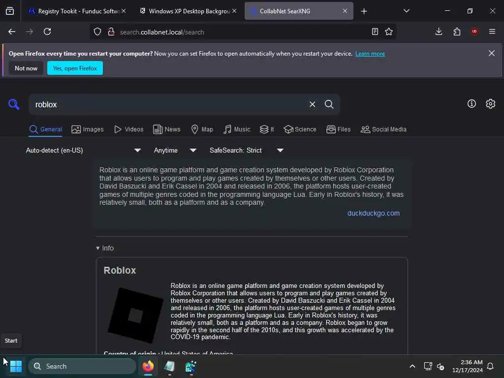Open the Downloads panel
This screenshot has width=504, height=378.
click(439, 31)
